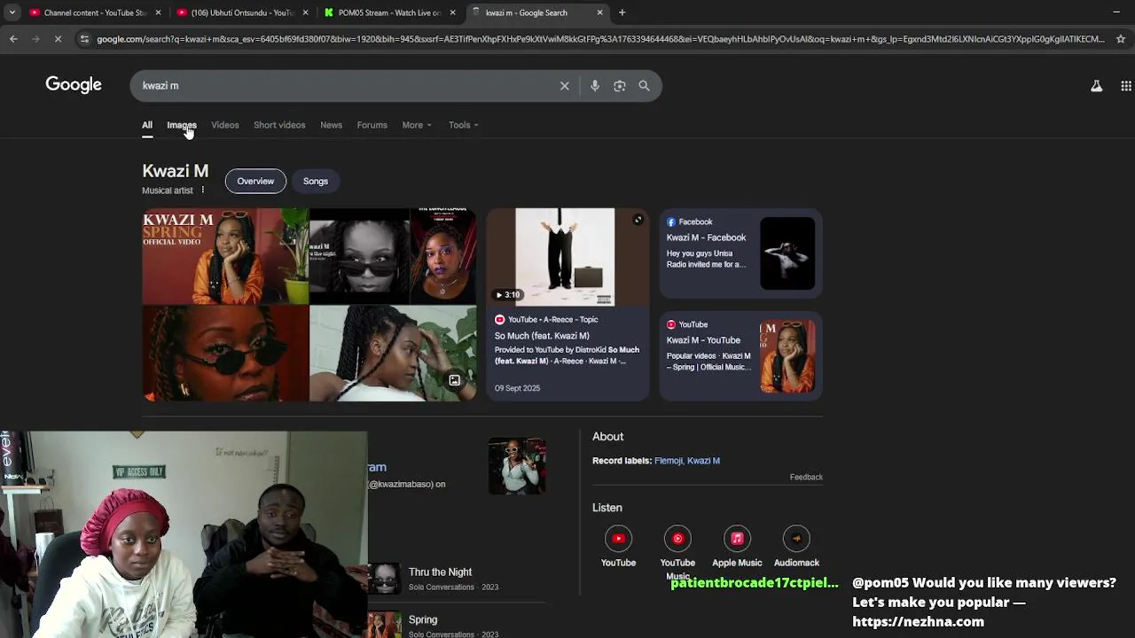Open Search Labs flask icon
The image size is (1135, 638).
1097,86
